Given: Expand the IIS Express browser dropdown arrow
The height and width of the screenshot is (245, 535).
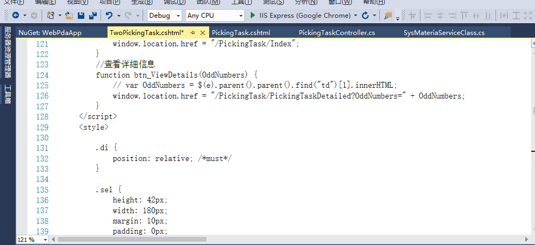Looking at the screenshot, I should pyautogui.click(x=356, y=16).
